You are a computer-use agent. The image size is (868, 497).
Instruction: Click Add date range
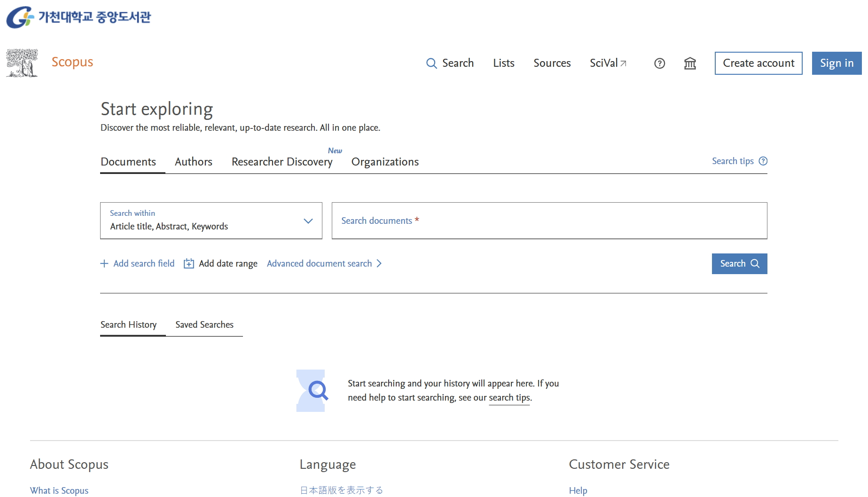[220, 263]
